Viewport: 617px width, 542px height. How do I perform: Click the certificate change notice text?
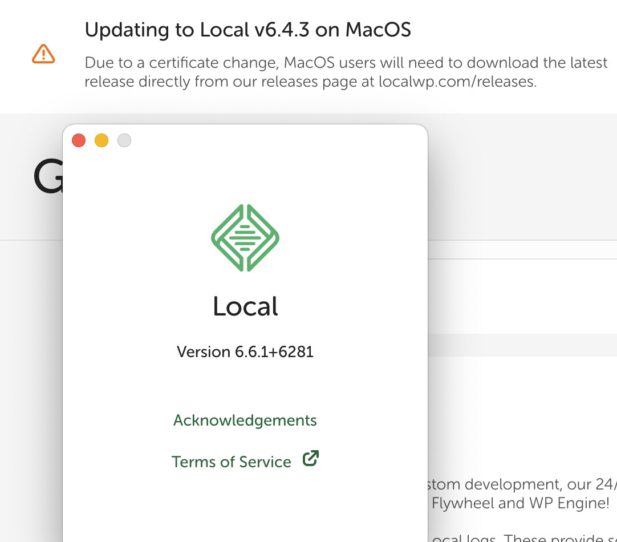pos(346,72)
